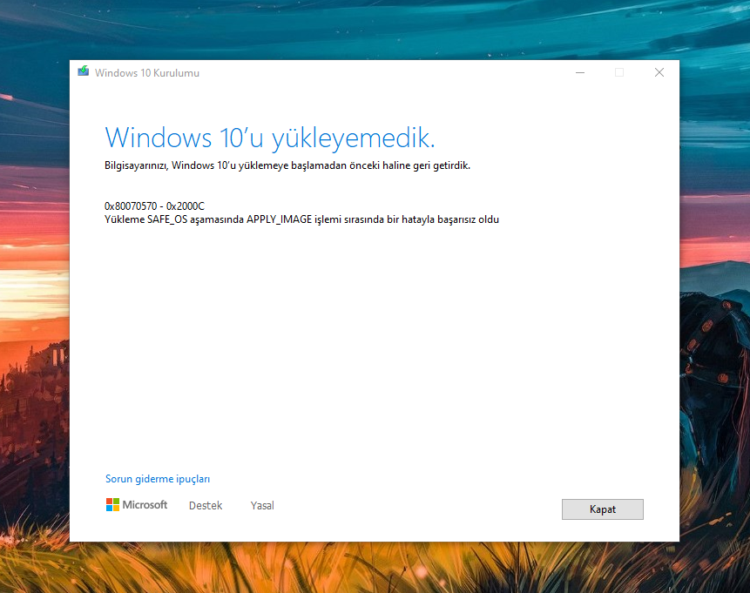Click the disabled maximize button
750x593 pixels.
pyautogui.click(x=619, y=72)
